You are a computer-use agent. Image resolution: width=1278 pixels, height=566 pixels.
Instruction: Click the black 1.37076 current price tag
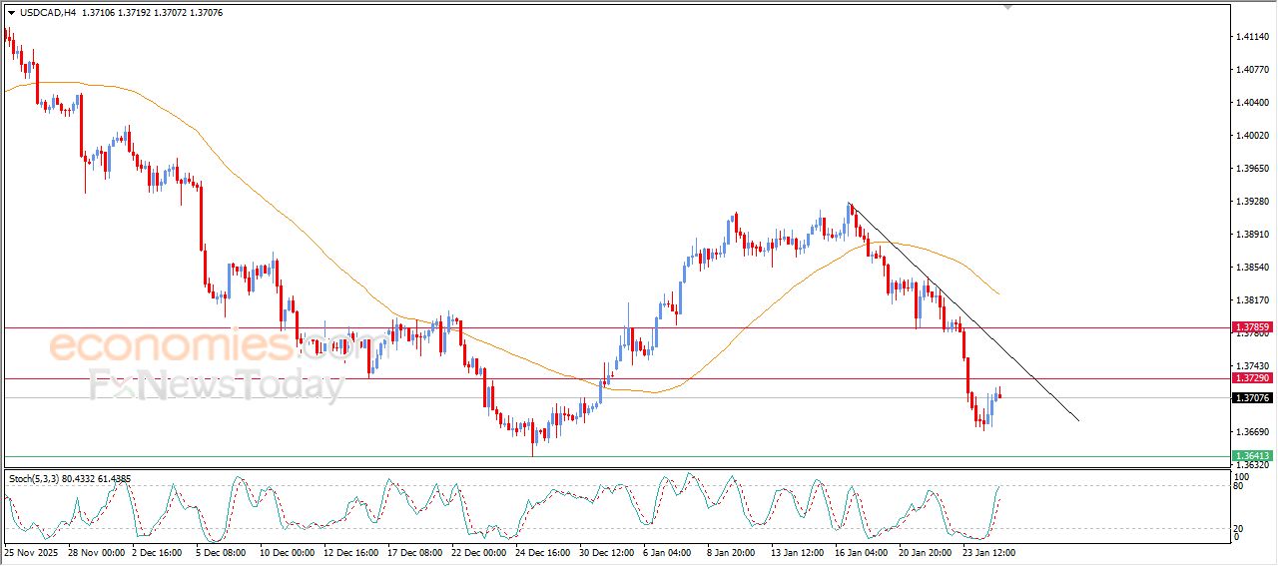(x=1251, y=398)
